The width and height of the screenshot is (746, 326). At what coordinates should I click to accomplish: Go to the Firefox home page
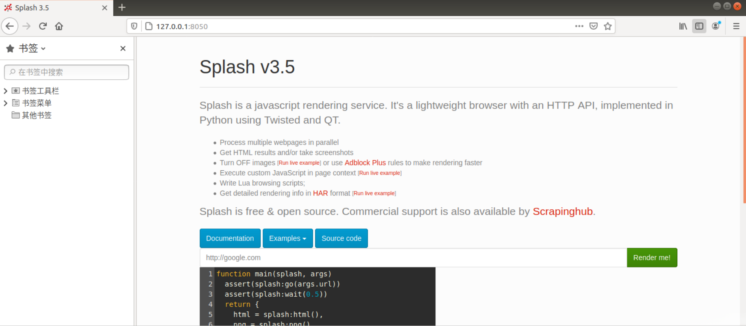[x=59, y=26]
